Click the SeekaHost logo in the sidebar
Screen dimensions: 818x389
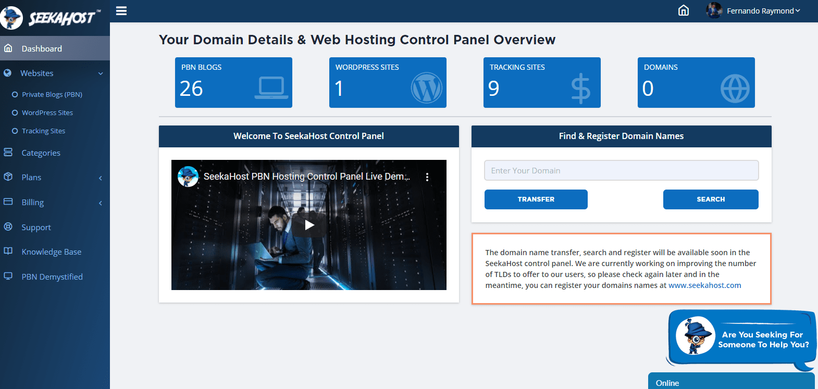pyautogui.click(x=51, y=18)
